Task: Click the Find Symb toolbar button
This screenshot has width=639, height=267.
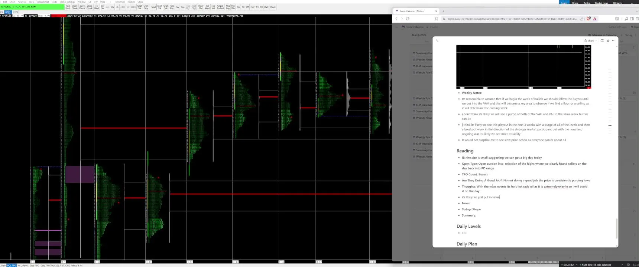Action: pos(68,7)
